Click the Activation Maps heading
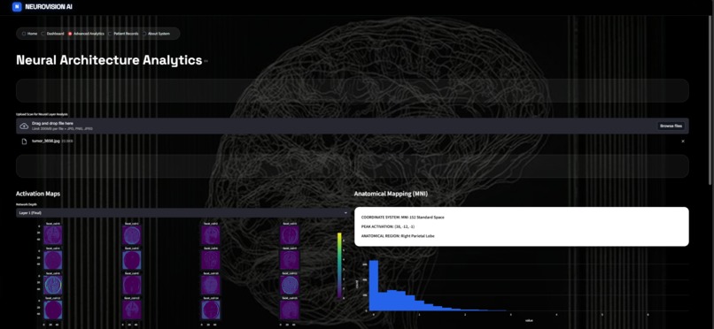 click(x=38, y=194)
